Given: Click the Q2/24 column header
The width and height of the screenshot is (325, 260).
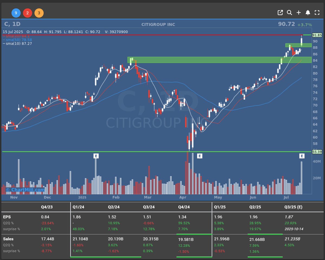Looking at the screenshot, I should coord(113,207).
